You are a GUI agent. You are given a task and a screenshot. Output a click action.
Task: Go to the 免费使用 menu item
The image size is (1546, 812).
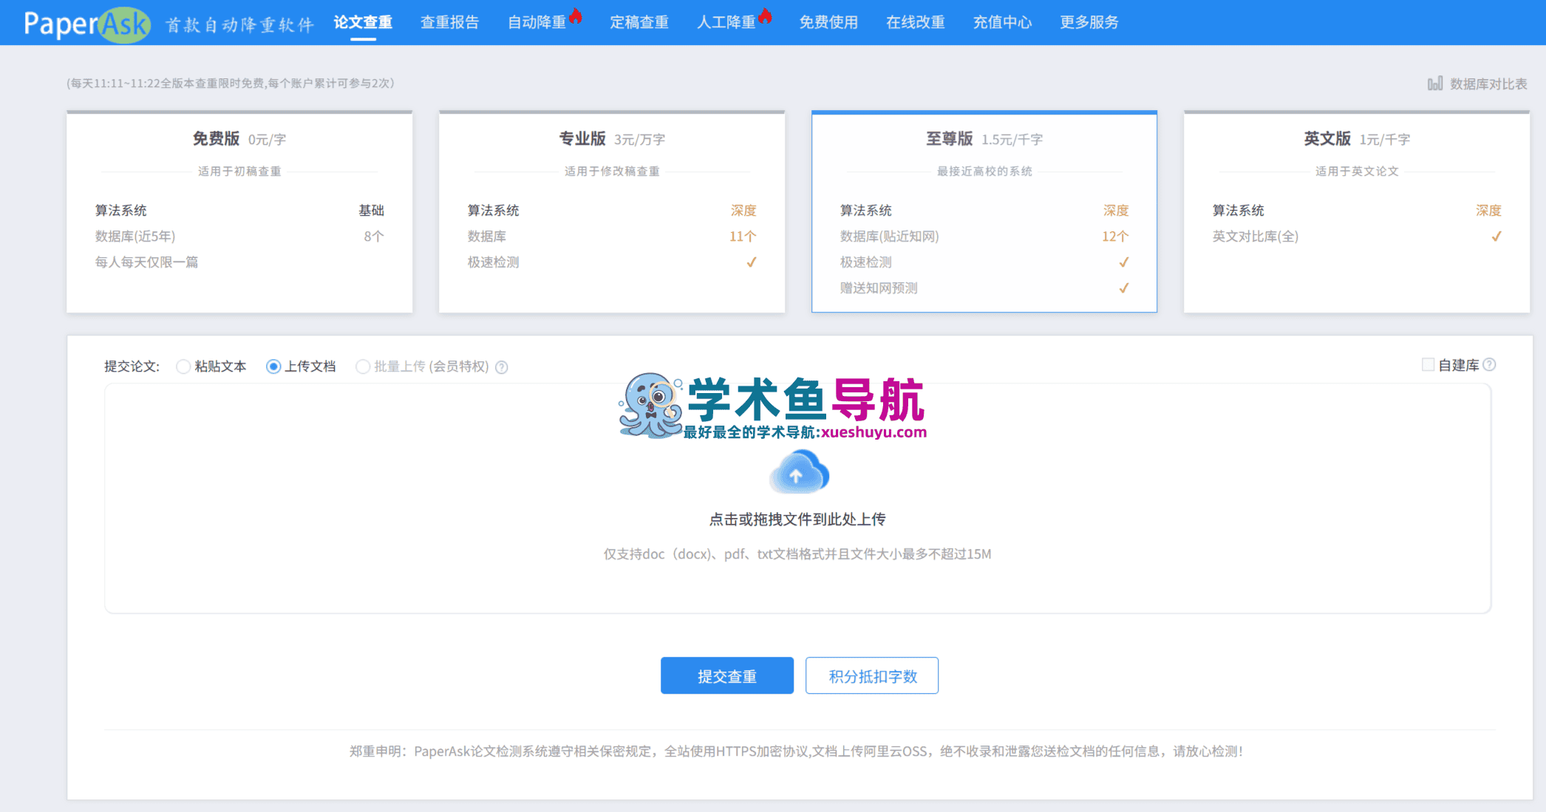click(828, 22)
